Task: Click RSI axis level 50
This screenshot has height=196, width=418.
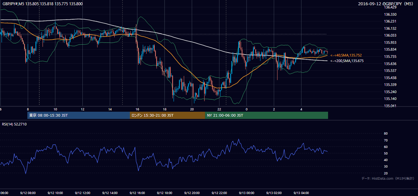Action: point(386,153)
